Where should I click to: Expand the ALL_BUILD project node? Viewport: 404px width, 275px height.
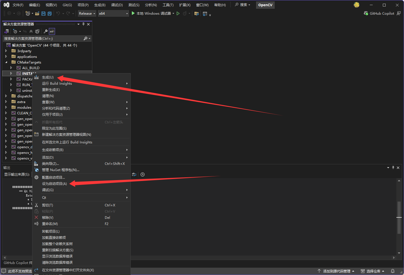11,68
